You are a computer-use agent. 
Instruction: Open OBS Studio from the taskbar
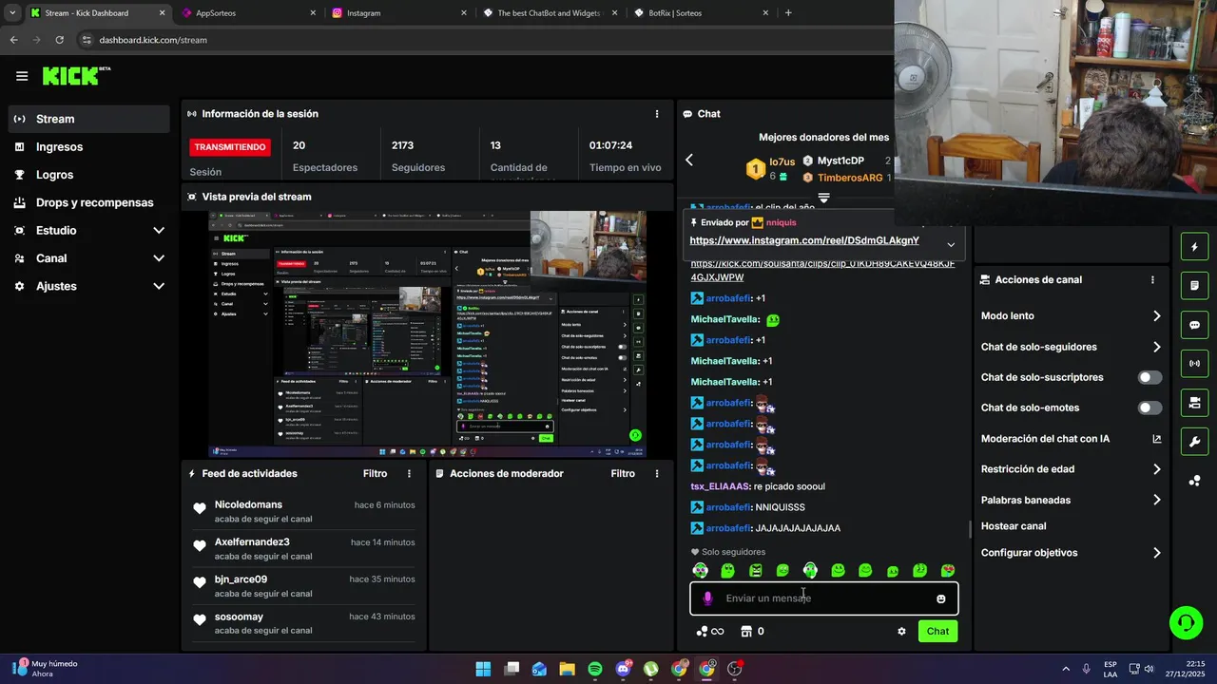click(x=735, y=669)
